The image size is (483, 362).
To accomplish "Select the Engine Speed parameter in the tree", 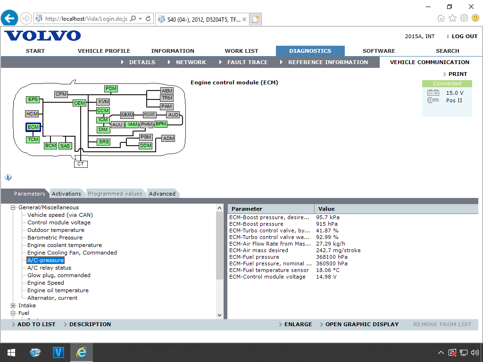I will (46, 282).
